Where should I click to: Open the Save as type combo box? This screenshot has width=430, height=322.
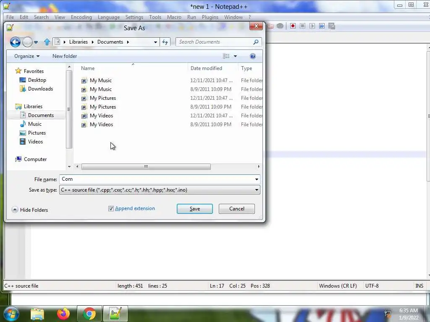tap(160, 190)
